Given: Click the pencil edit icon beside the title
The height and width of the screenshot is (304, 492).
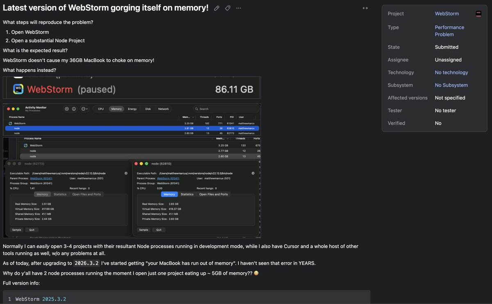Looking at the screenshot, I should pyautogui.click(x=216, y=8).
